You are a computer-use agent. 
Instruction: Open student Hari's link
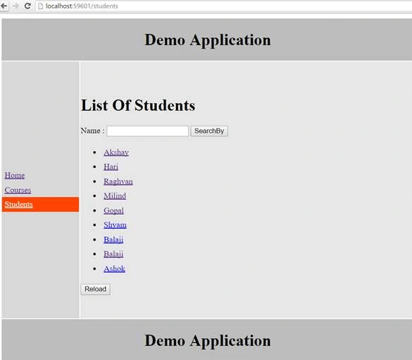tap(111, 167)
